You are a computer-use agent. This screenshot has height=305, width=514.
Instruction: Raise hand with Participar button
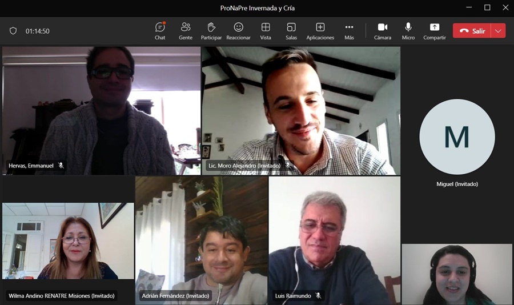coord(211,31)
